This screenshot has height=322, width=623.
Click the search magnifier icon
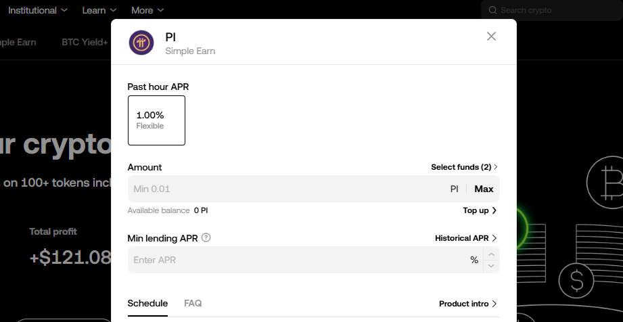tap(492, 10)
